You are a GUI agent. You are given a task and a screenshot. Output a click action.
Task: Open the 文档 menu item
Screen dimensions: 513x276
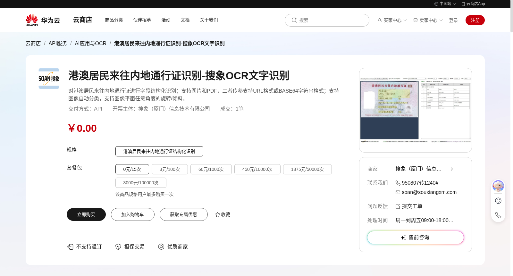coord(185,20)
